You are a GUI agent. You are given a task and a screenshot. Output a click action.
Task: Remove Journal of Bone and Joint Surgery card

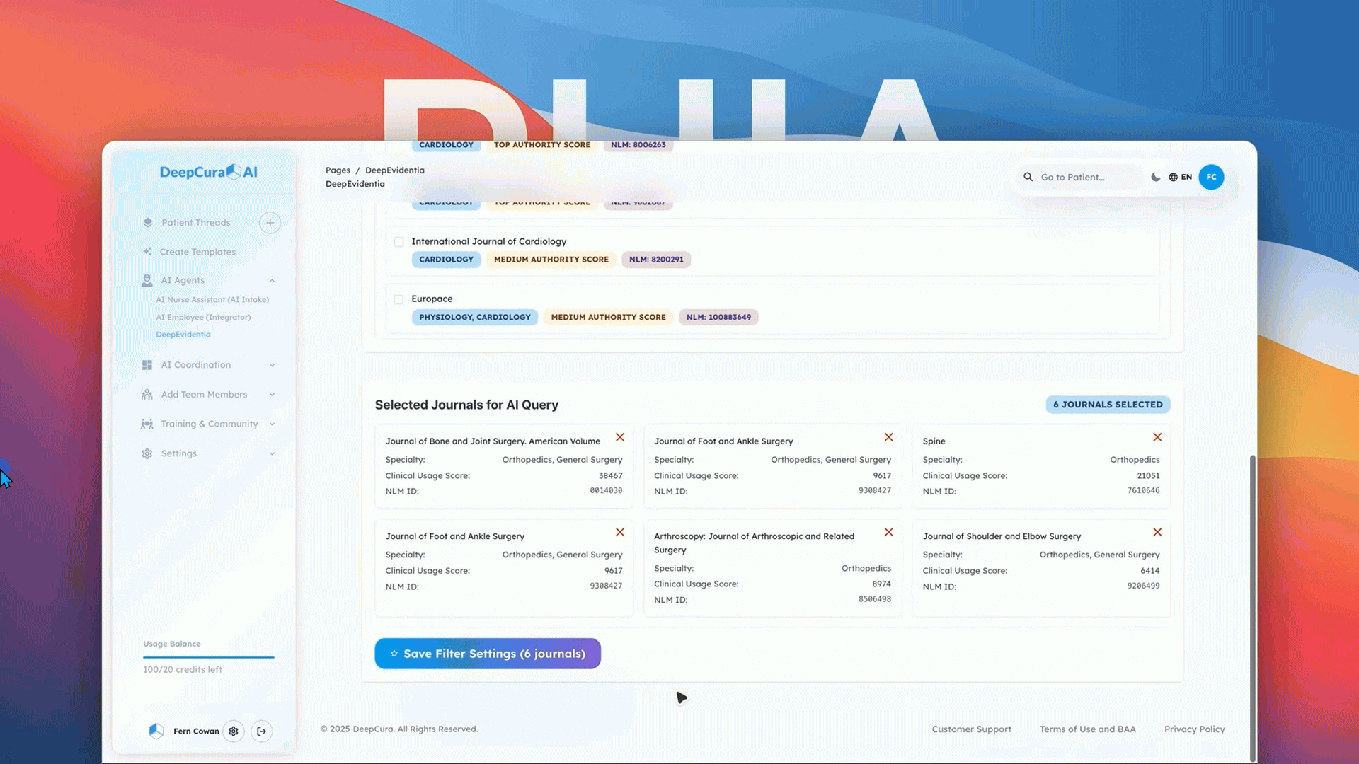(620, 437)
